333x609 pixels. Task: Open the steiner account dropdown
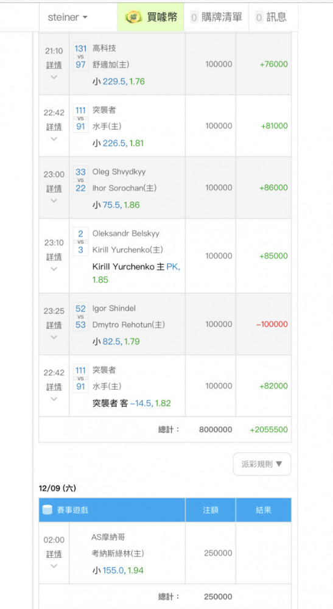click(68, 17)
